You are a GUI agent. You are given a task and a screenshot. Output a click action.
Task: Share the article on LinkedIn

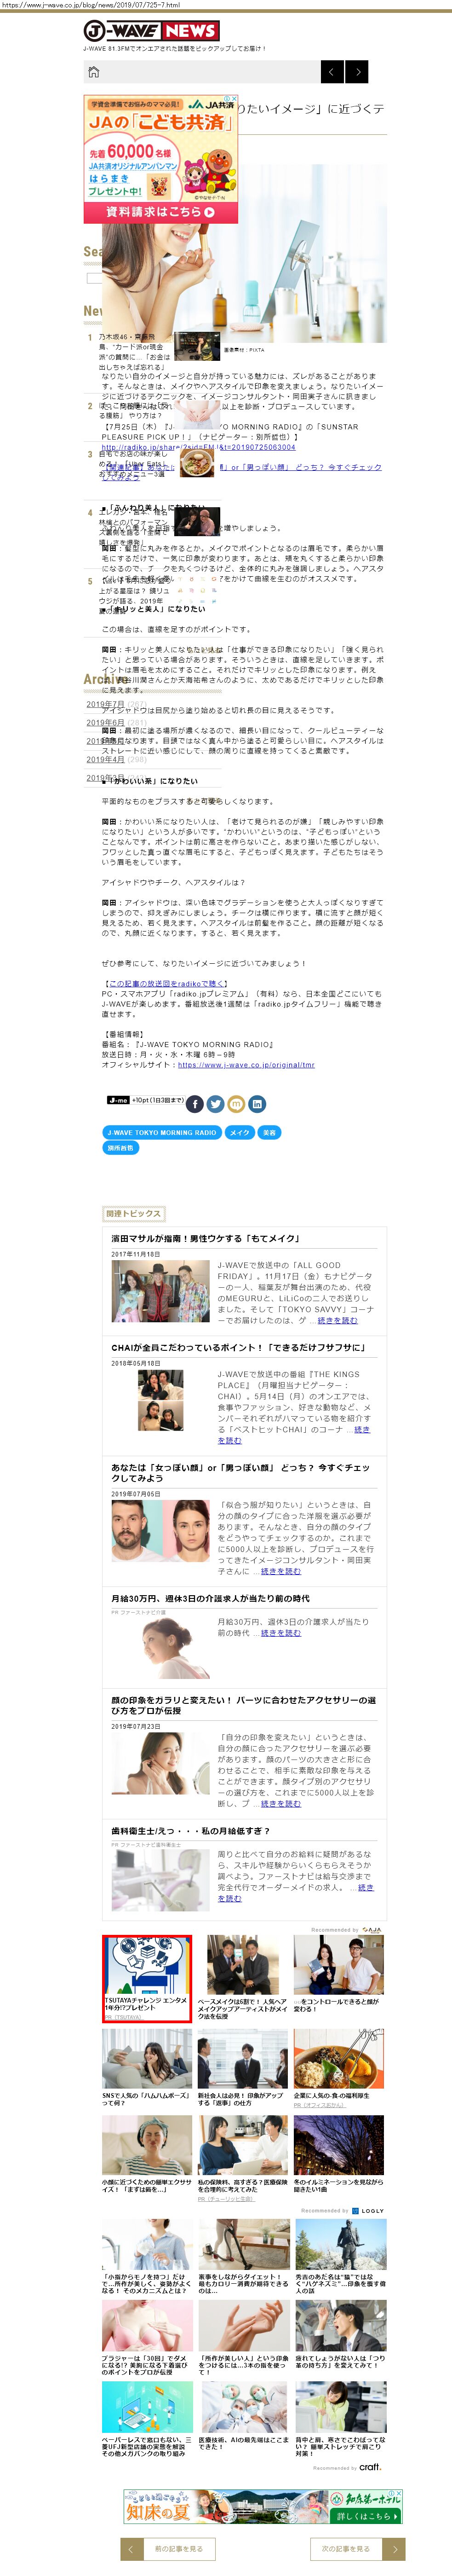[x=257, y=1104]
